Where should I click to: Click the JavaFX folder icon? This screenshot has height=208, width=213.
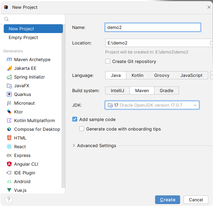(x=9, y=86)
